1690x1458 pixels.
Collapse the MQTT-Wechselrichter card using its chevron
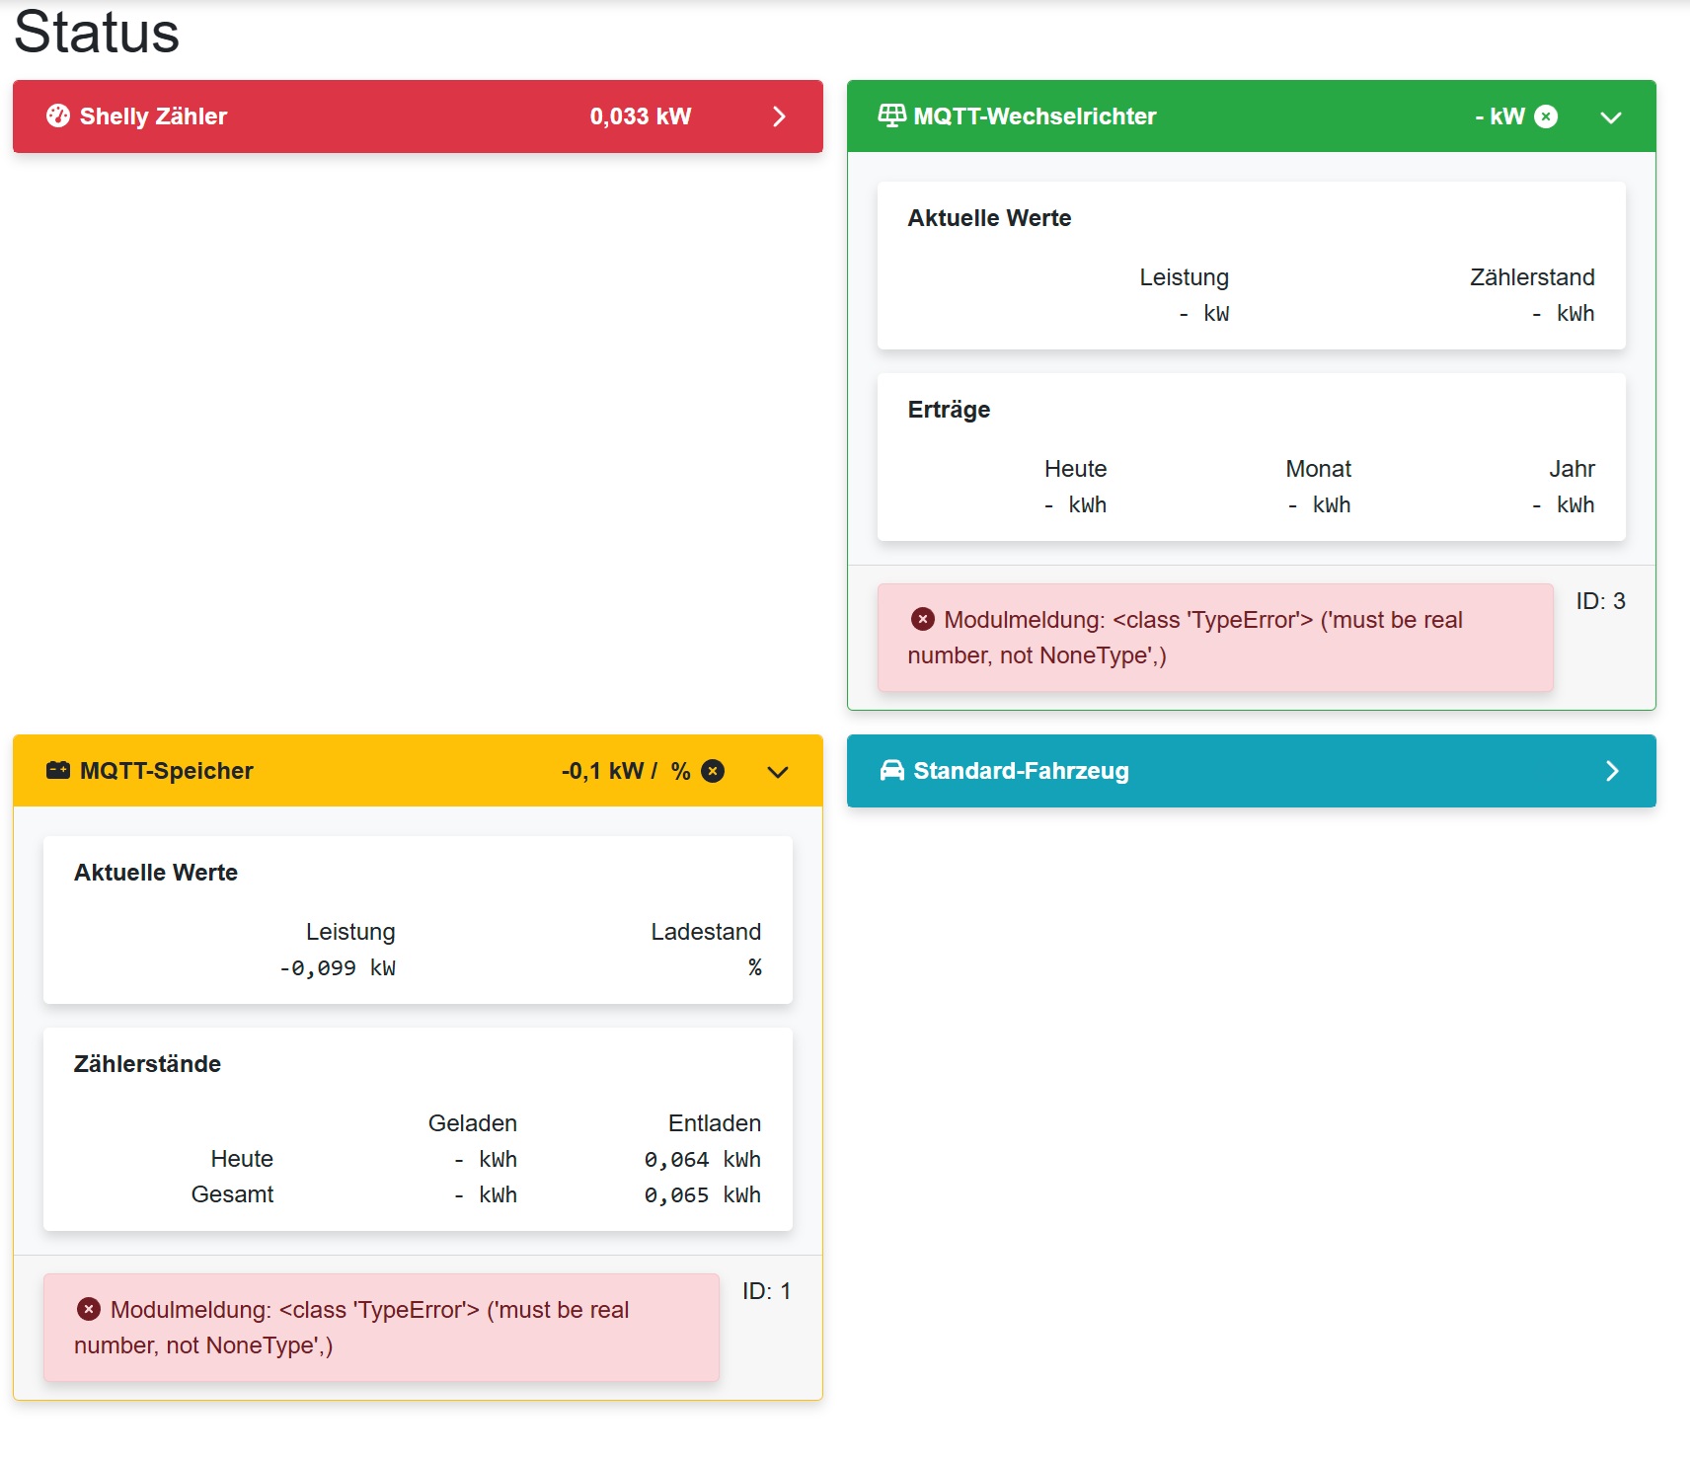(1611, 117)
